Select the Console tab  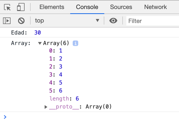click(x=87, y=7)
